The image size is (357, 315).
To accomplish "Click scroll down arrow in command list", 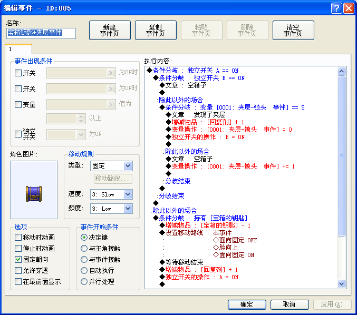I will point(341,283).
